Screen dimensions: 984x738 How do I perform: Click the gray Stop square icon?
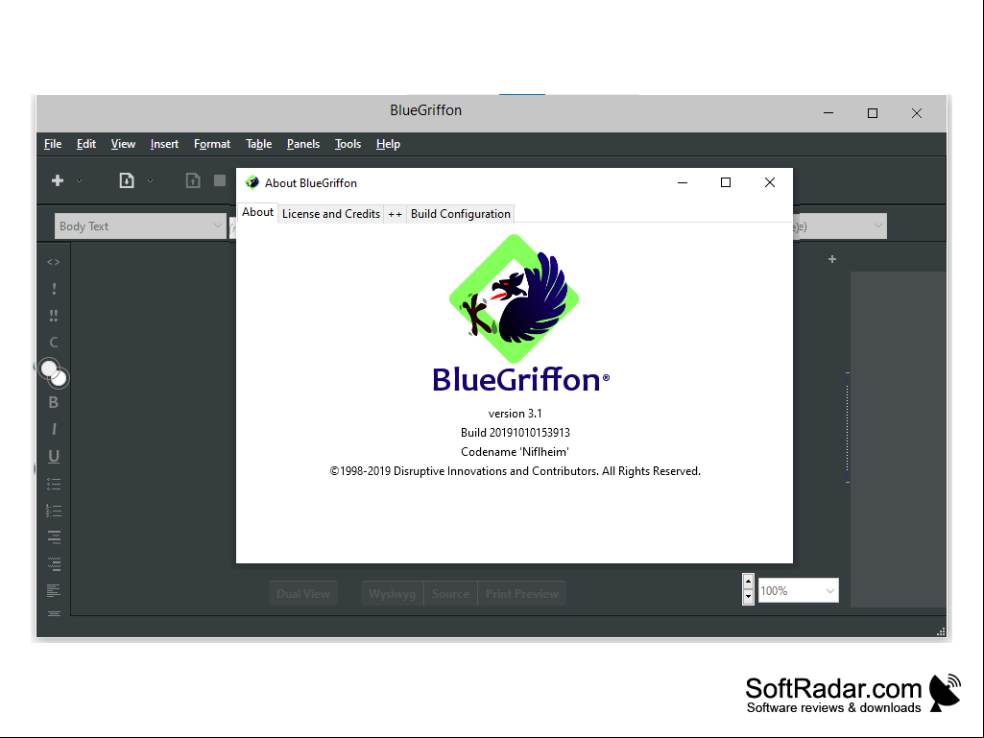click(x=220, y=180)
